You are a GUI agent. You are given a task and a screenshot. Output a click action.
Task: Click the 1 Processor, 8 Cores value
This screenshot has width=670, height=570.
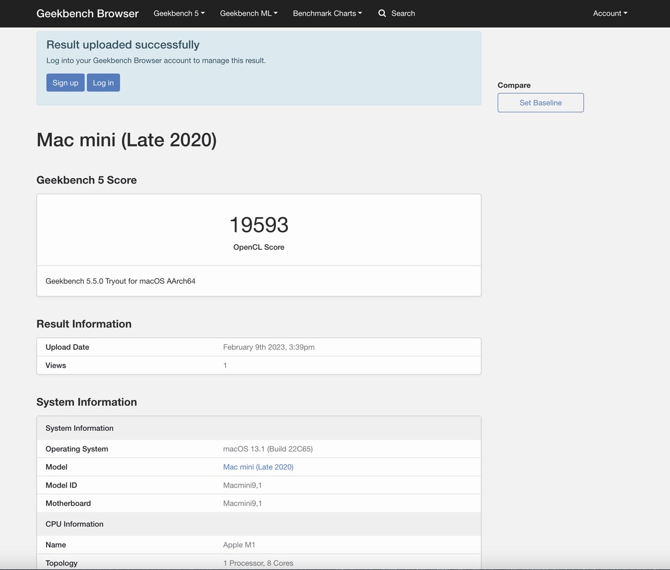pos(258,563)
